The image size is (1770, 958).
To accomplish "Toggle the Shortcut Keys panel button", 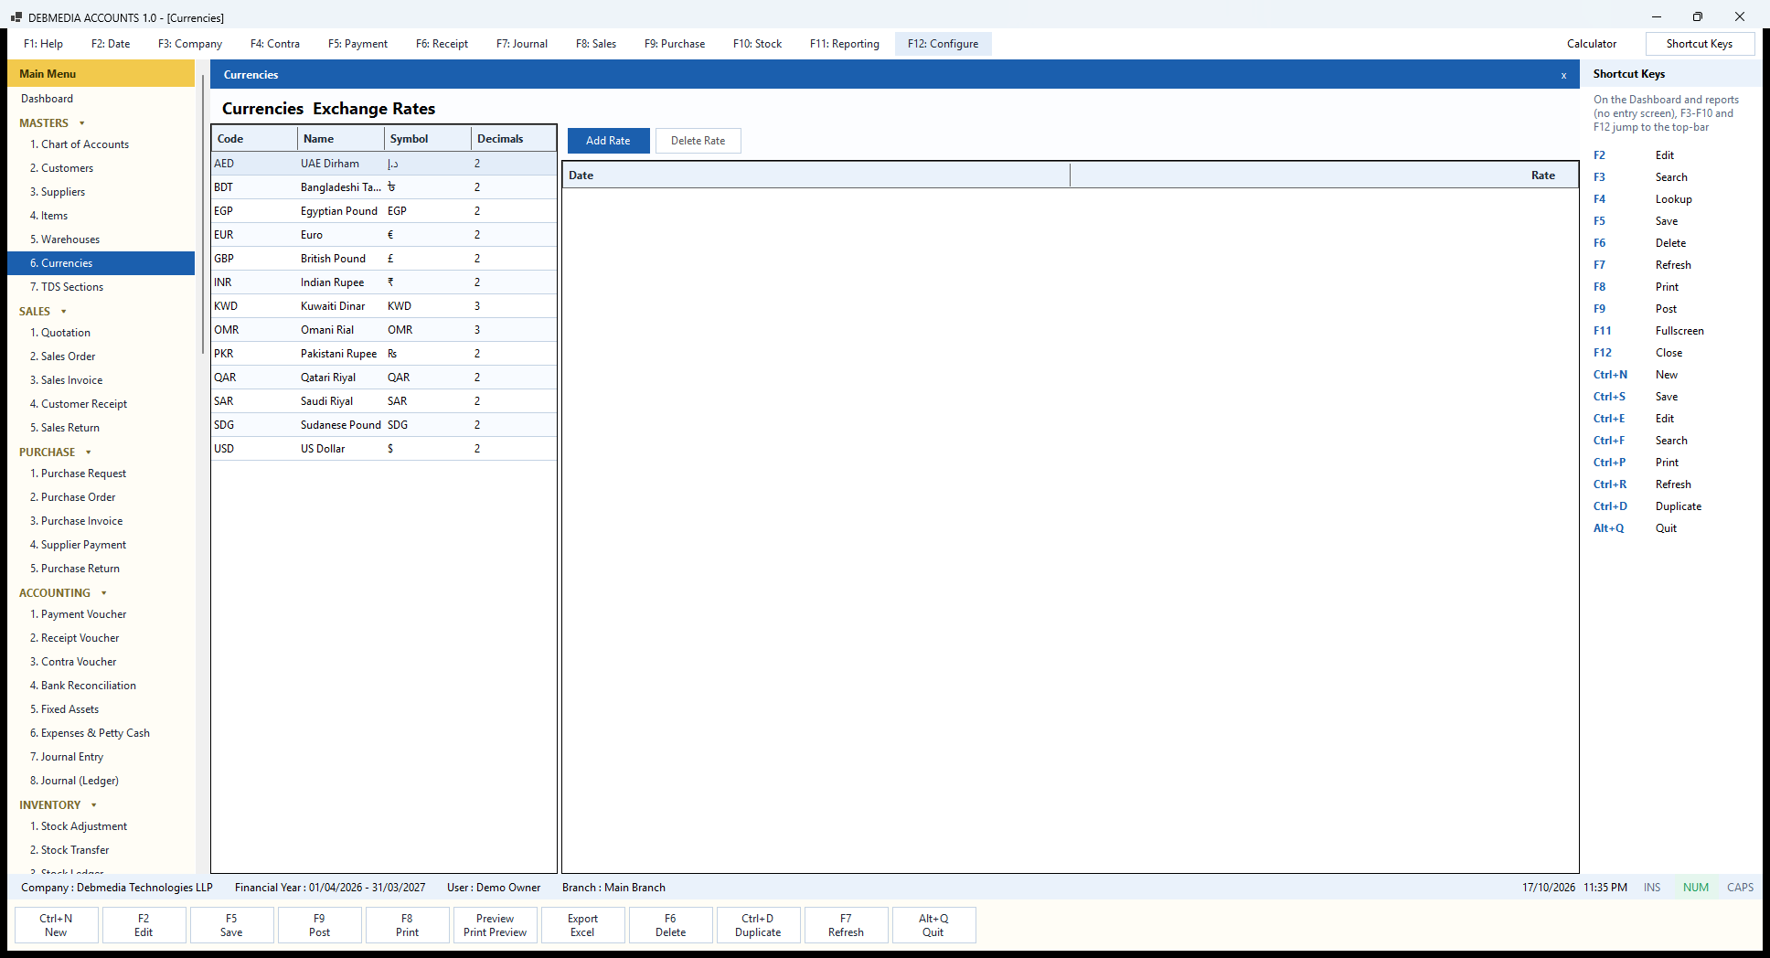I will pos(1699,44).
